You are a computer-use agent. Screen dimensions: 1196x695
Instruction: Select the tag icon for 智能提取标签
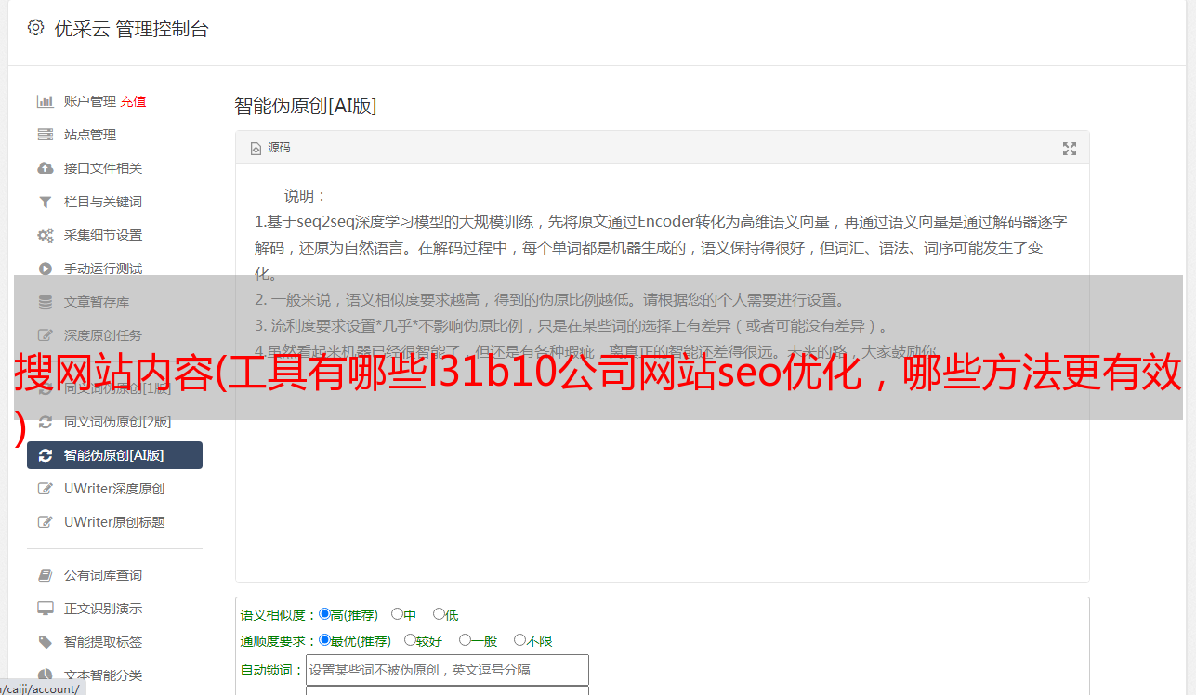pos(45,642)
